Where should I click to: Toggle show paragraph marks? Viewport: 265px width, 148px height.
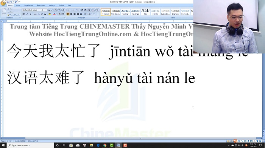coord(97,10)
